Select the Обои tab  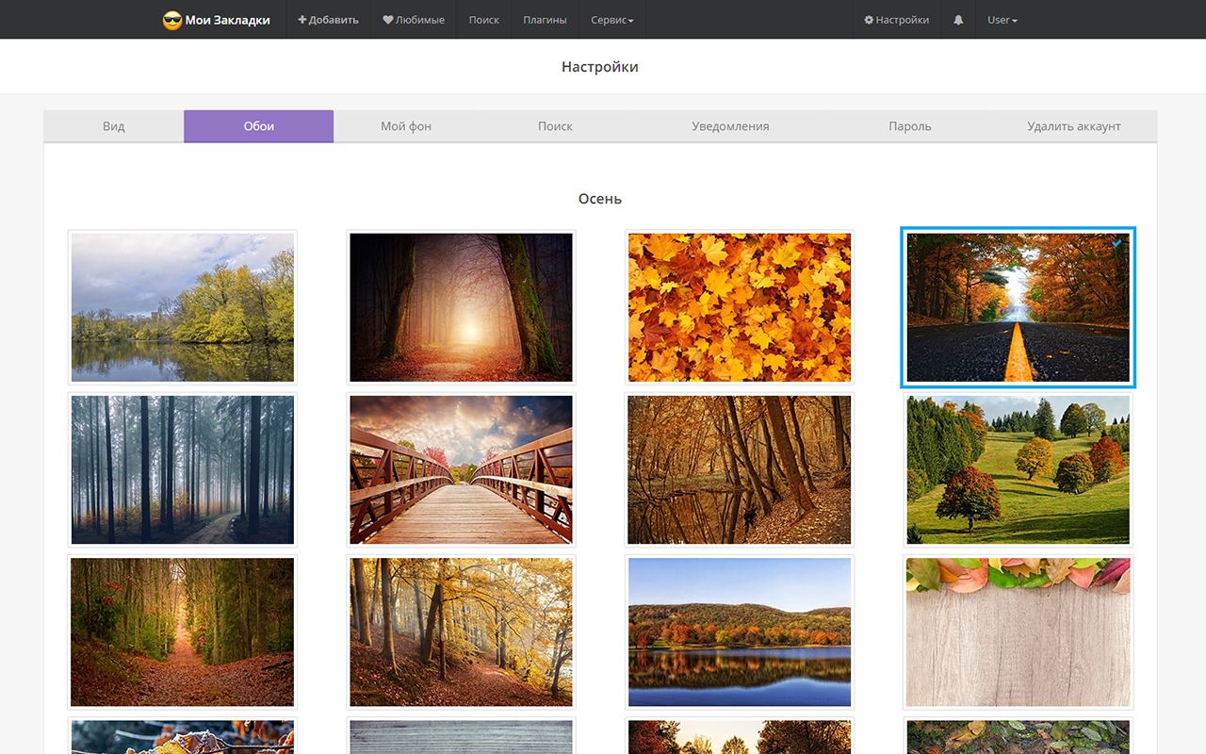coord(259,126)
